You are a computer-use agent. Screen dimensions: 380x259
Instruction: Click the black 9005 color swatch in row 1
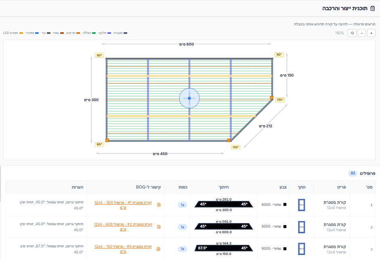(x=285, y=205)
